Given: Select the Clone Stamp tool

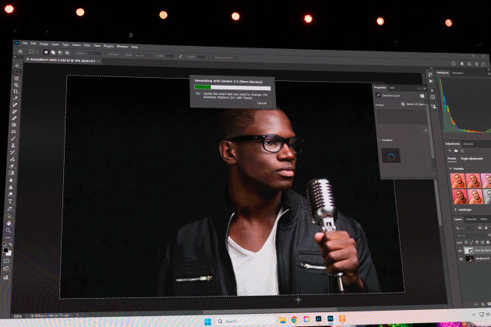Looking at the screenshot, I should pyautogui.click(x=14, y=145).
